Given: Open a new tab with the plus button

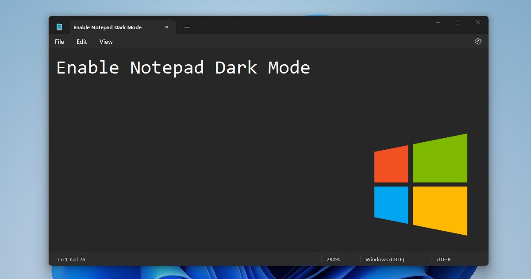Looking at the screenshot, I should click(187, 27).
